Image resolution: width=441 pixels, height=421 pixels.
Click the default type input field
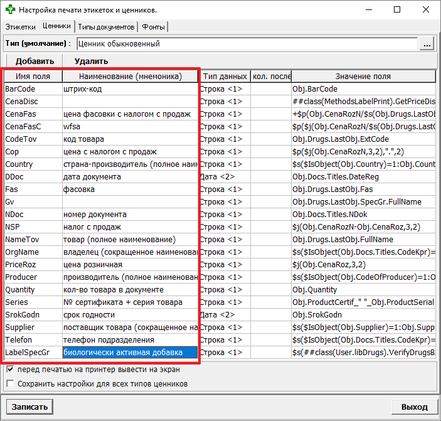pos(247,44)
